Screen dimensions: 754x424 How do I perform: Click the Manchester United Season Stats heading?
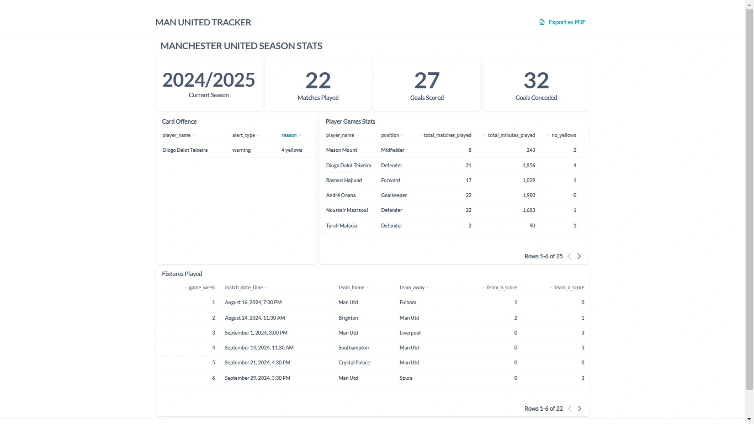[241, 46]
